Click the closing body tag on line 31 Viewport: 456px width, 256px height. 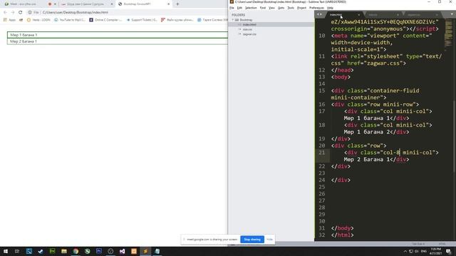click(x=342, y=228)
